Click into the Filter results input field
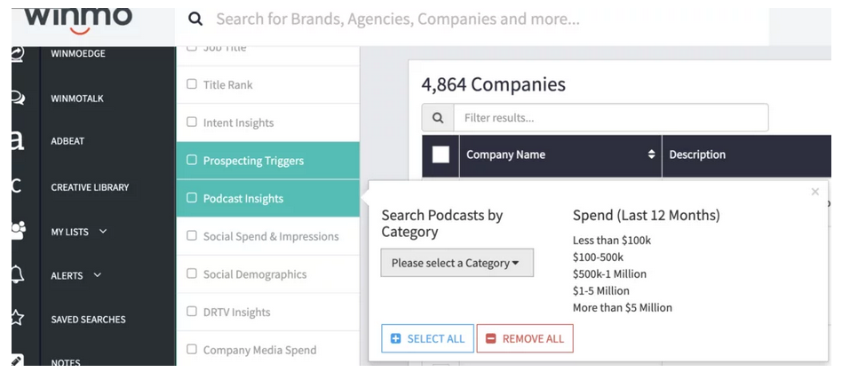The width and height of the screenshot is (842, 372). click(610, 117)
